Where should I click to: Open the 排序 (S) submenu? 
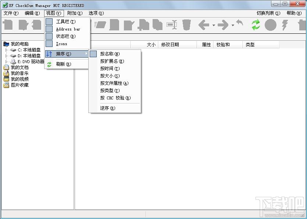(67, 54)
